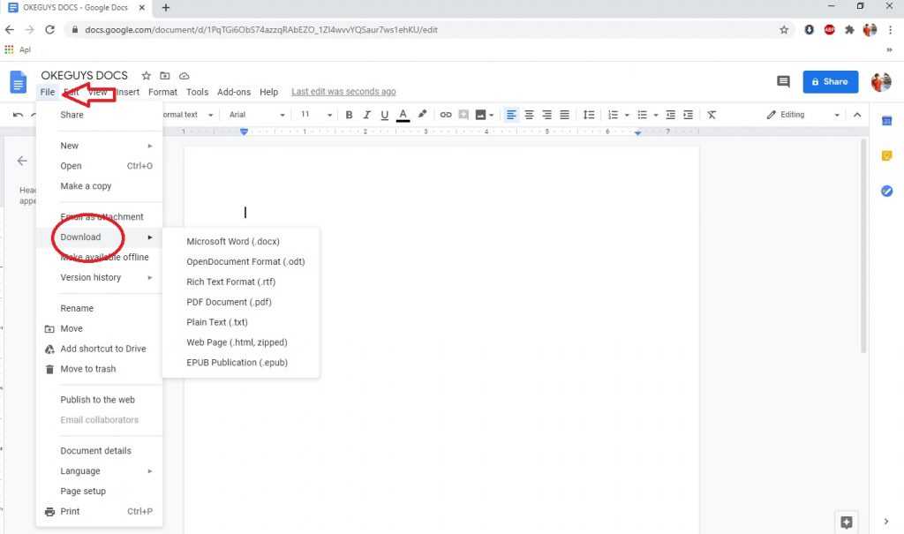Open Tasks from the side panel

pos(886,191)
